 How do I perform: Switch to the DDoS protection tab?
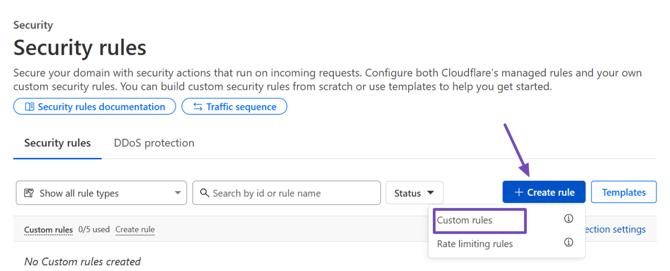click(x=154, y=143)
